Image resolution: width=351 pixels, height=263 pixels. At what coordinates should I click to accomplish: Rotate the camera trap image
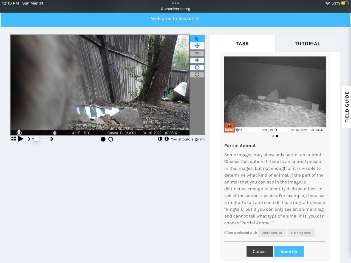click(197, 67)
